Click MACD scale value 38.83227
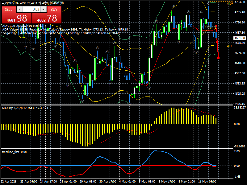 click(240, 107)
